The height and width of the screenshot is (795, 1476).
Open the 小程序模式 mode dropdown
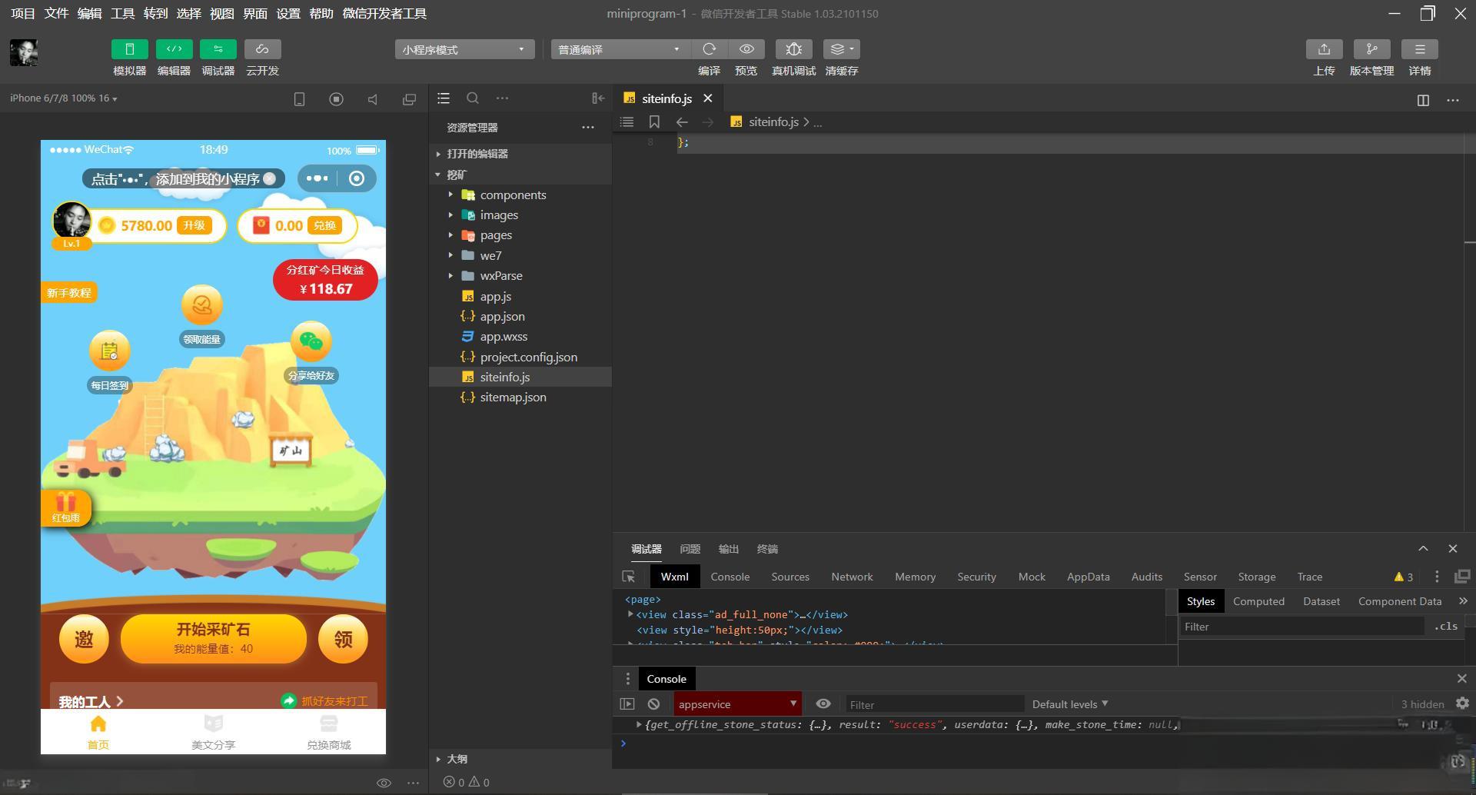tap(464, 49)
